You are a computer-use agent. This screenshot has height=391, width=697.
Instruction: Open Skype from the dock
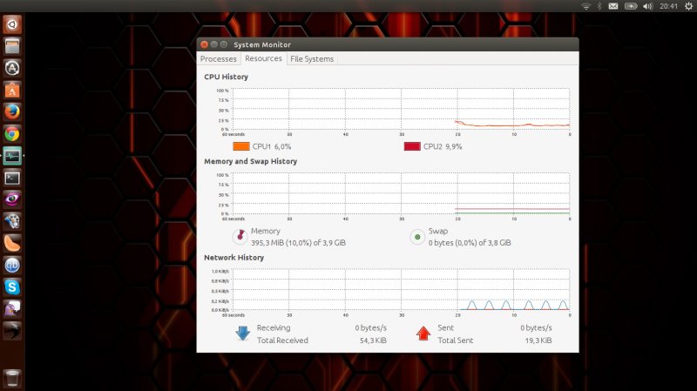point(12,286)
